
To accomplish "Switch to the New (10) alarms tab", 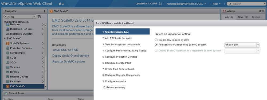I will (243, 17).
